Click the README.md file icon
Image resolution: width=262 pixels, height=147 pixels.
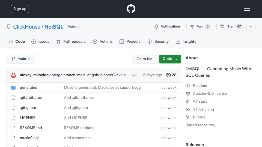14,128
